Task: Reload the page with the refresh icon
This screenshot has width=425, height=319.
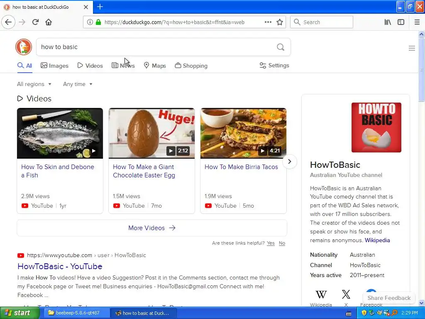Action: pos(35,22)
